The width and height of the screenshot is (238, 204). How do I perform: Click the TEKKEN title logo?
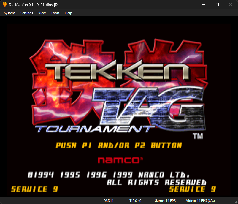pos(117,71)
